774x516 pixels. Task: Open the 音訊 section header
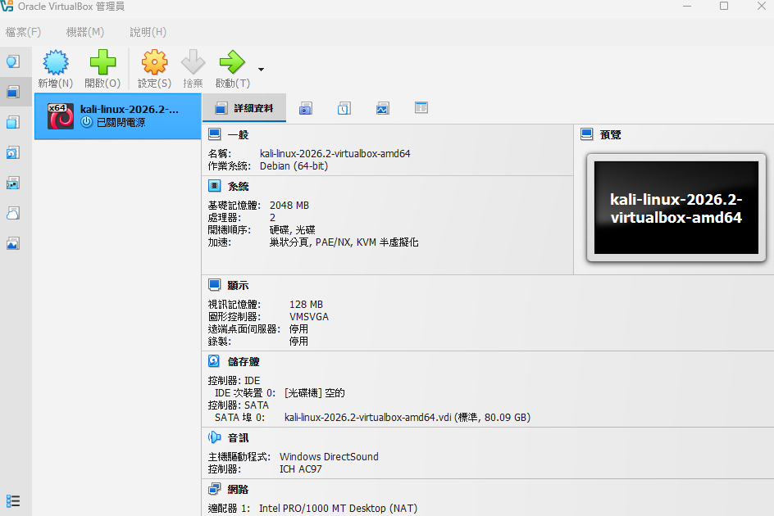point(238,438)
